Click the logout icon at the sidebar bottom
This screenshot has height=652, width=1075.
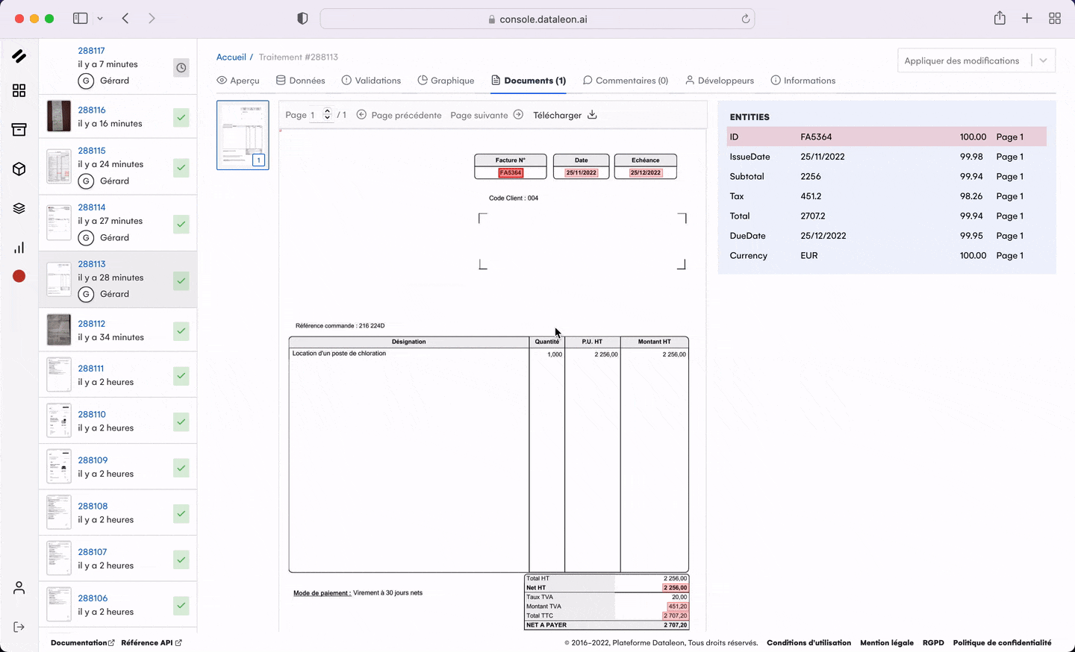pos(19,626)
